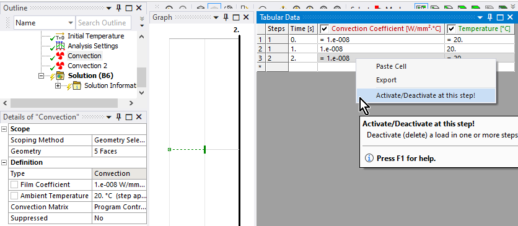
Task: Toggle the Ambient Temperature parameter checkbox
Action: (14, 196)
